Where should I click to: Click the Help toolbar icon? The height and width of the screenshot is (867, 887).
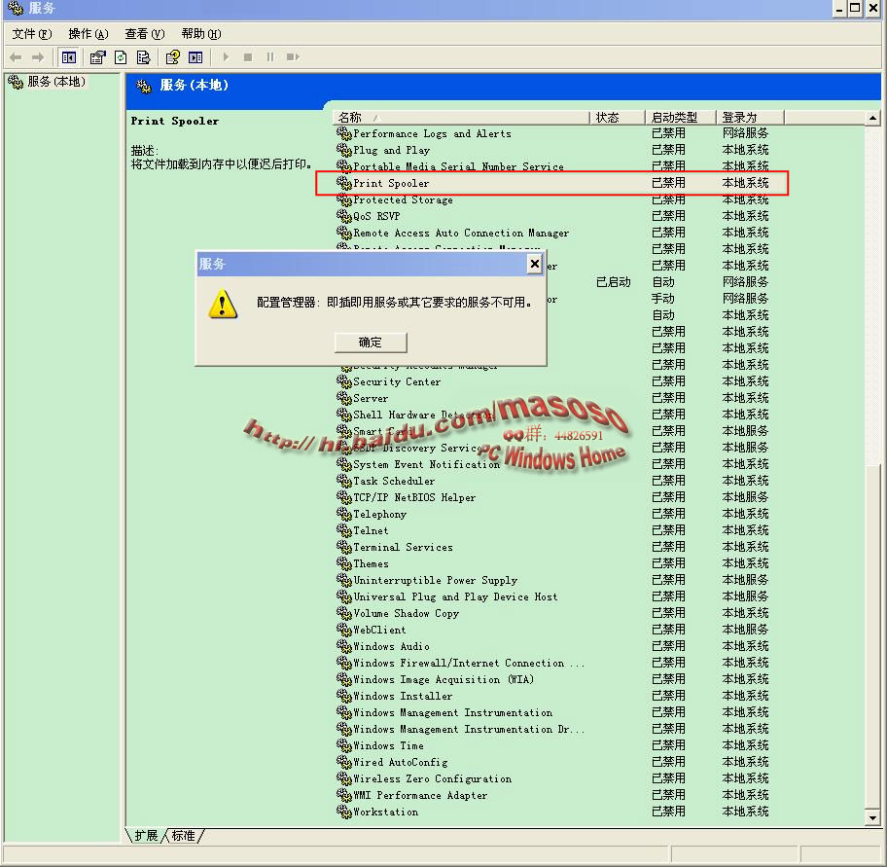coord(172,57)
